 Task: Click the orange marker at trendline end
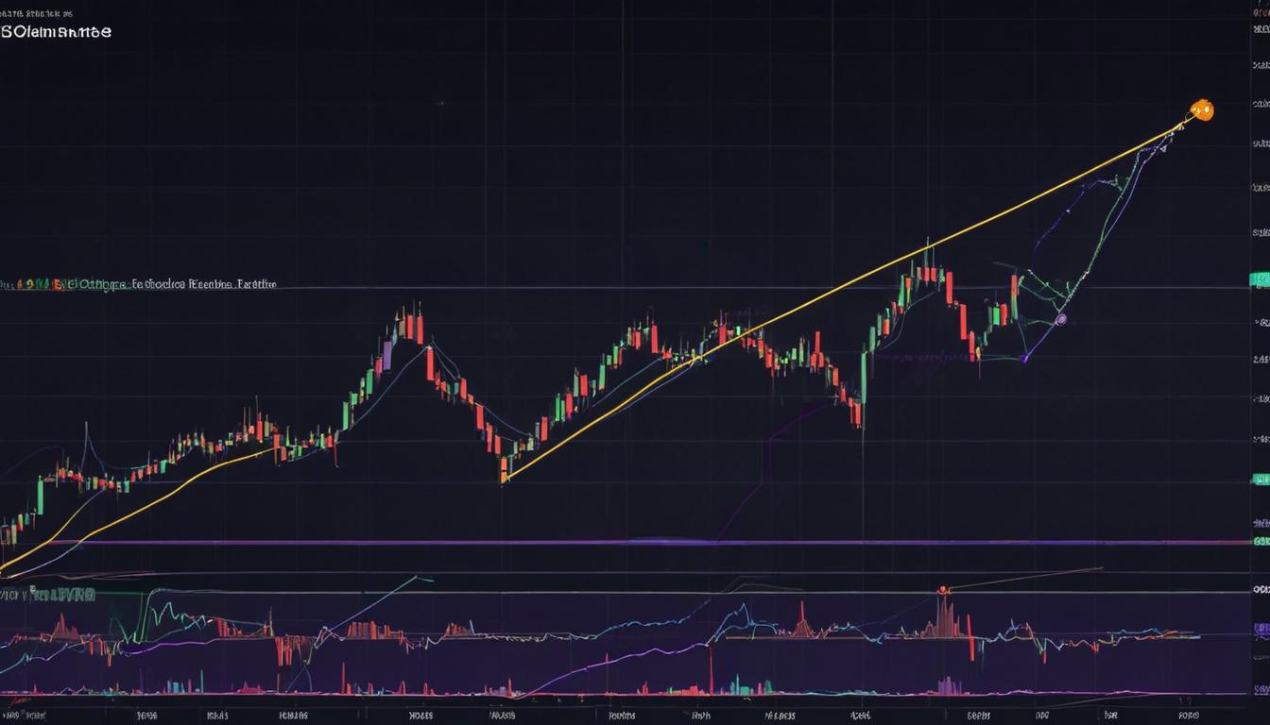(1201, 110)
